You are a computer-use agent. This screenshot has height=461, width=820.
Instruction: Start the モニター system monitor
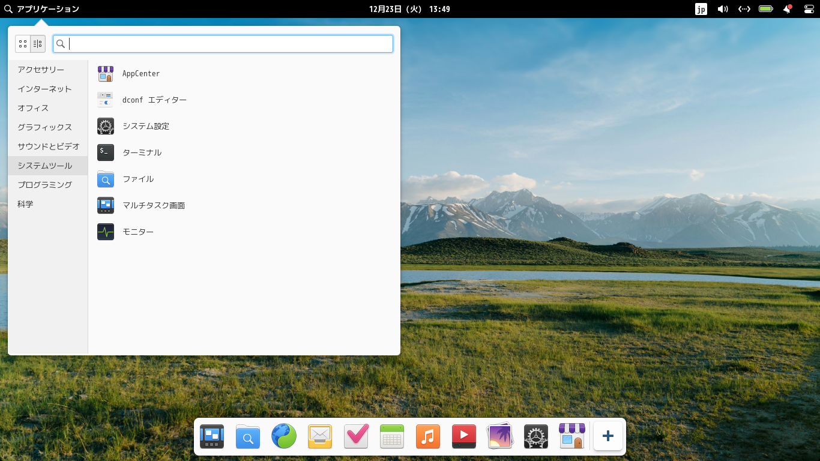(137, 232)
